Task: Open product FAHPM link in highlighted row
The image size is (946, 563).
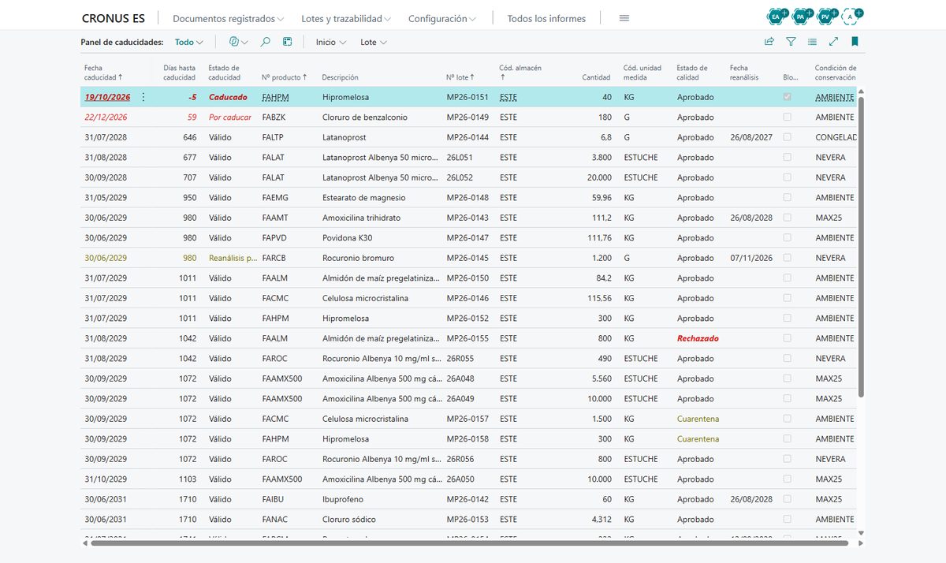Action: click(x=276, y=97)
